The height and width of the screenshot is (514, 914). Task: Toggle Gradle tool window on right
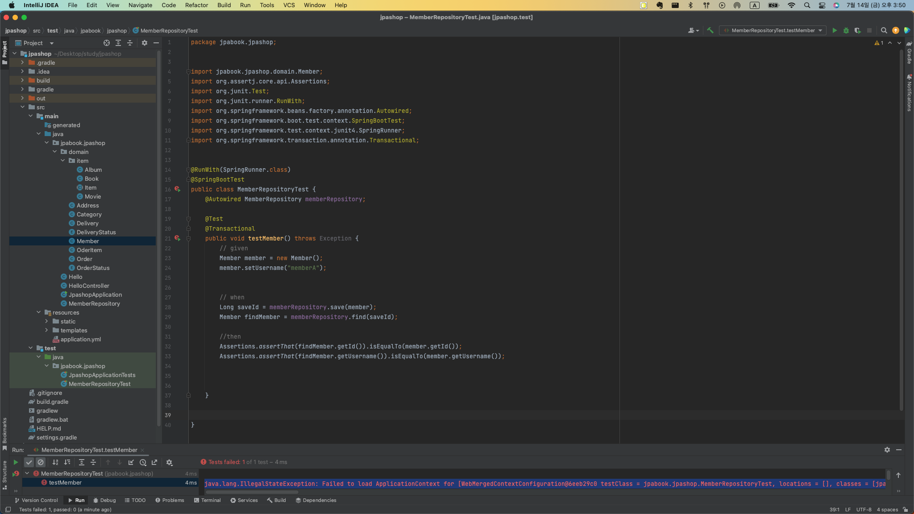coord(909,53)
